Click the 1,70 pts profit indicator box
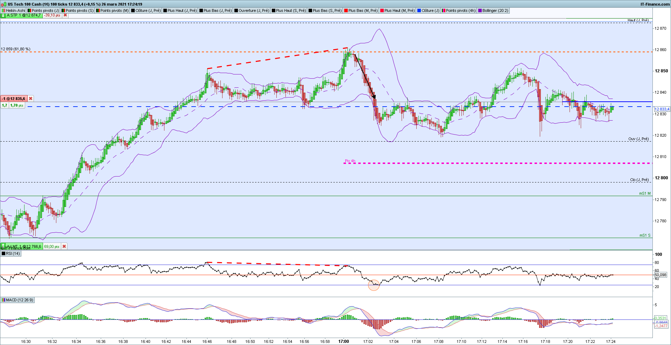 (17, 105)
